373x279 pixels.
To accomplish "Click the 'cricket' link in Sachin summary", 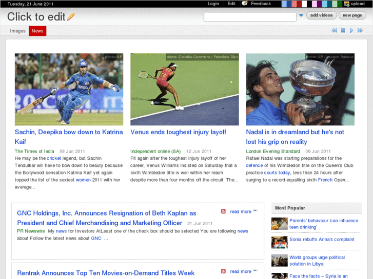I will coord(54,158).
